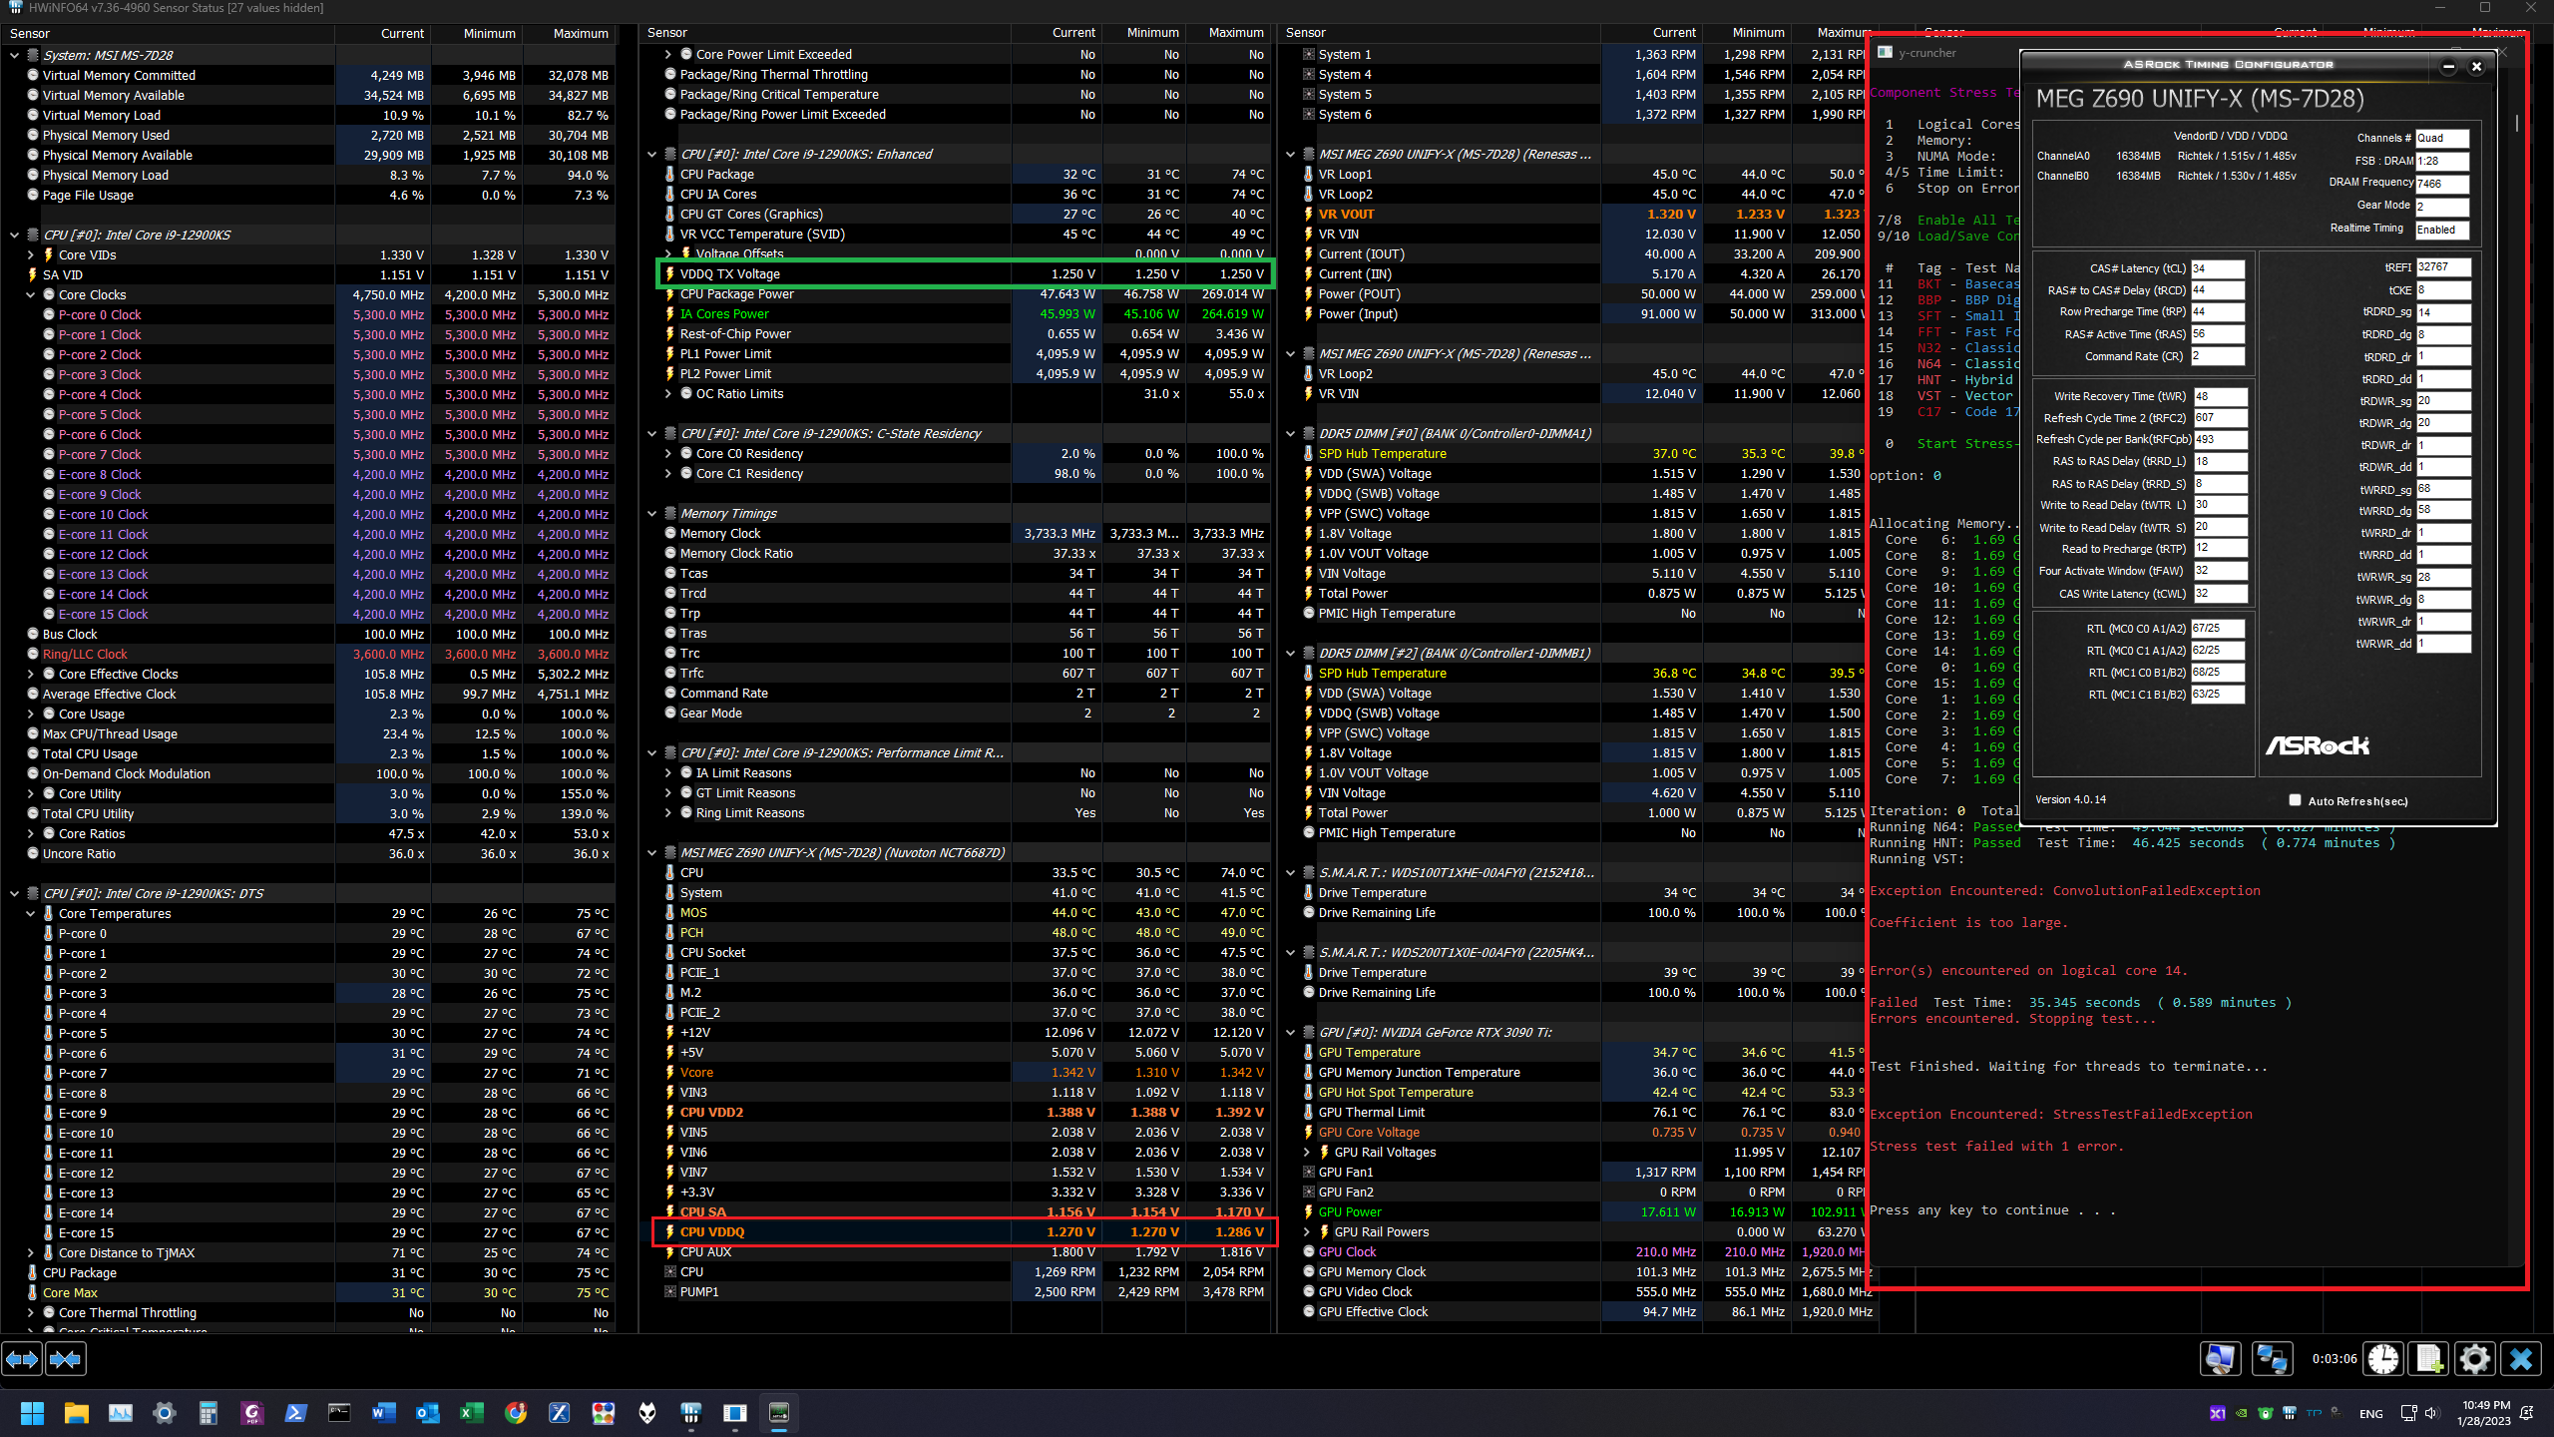
Task: Tick the Auto Refresh(sec.) checkbox
Action: [2295, 800]
